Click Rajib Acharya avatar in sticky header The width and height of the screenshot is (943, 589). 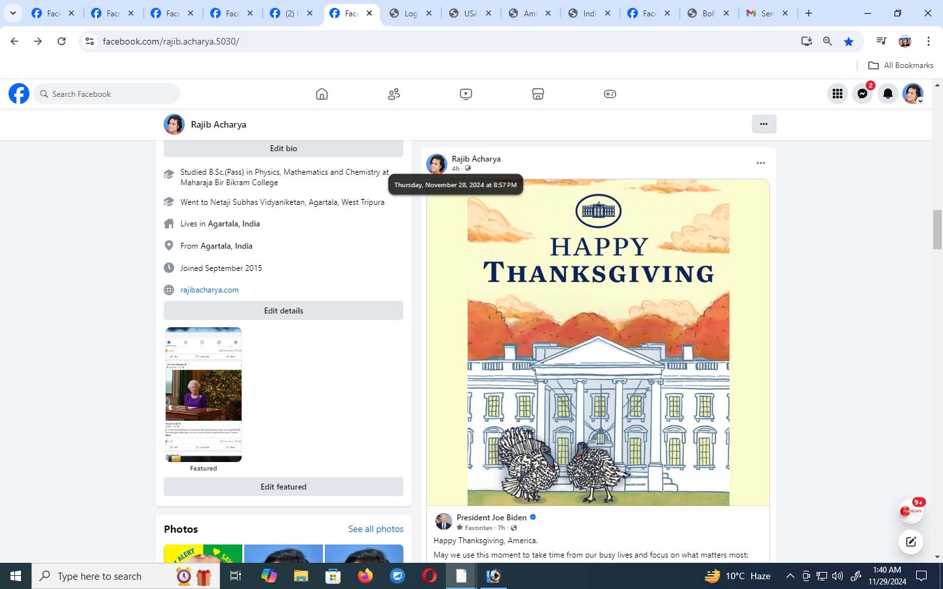point(174,124)
